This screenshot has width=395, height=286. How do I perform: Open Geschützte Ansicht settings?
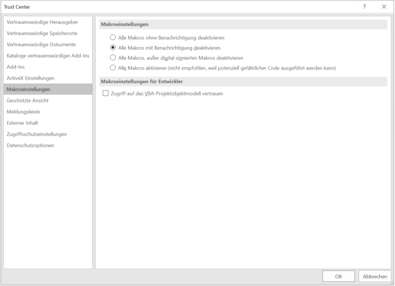27,100
